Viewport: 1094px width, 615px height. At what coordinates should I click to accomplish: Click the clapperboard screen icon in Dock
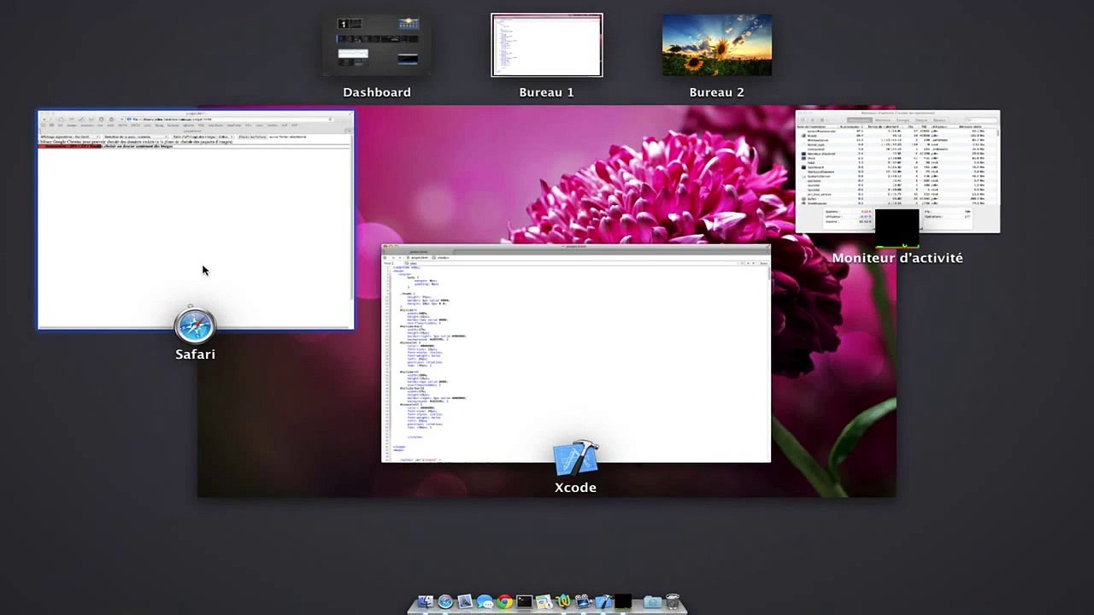pos(584,601)
